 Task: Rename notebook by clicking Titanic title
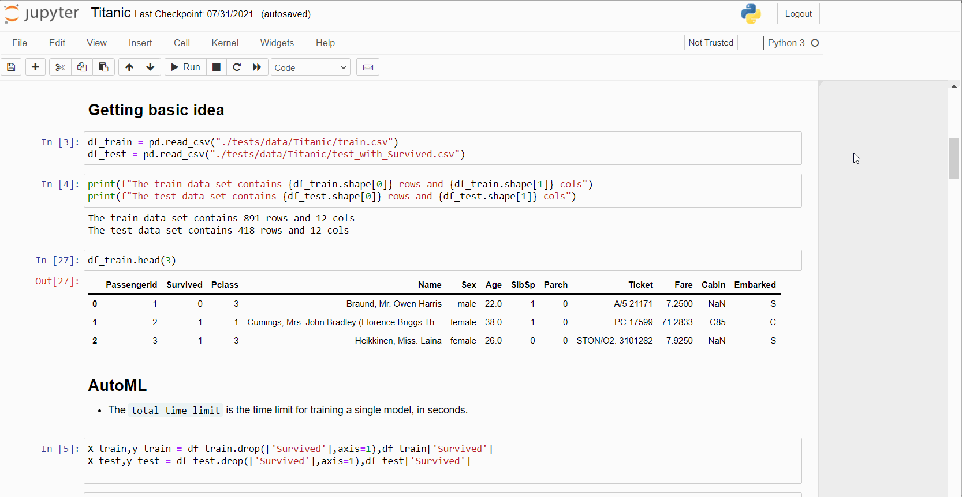tap(111, 13)
